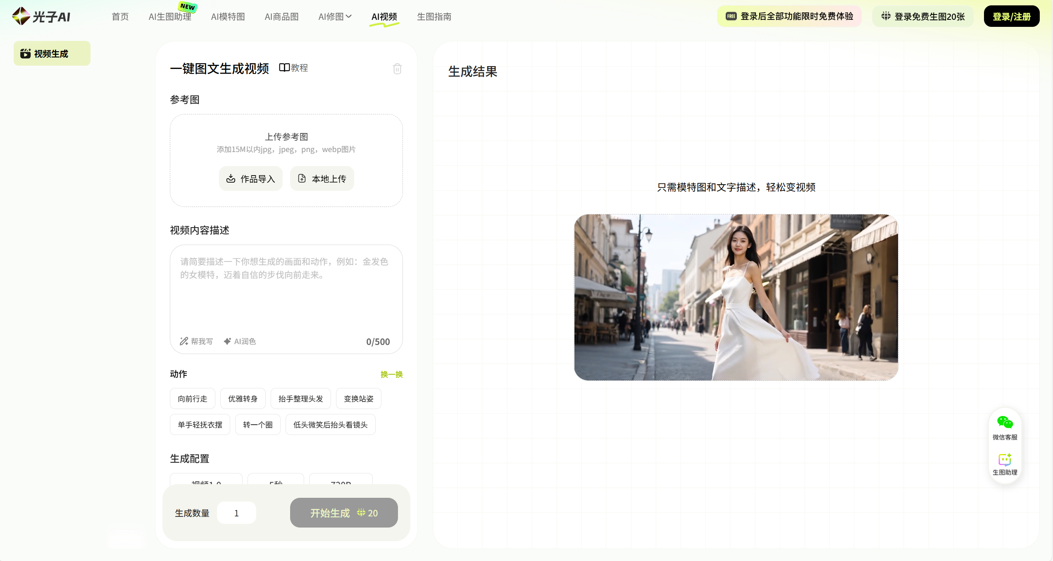Image resolution: width=1053 pixels, height=561 pixels.
Task: Toggle the 转一个圈 action tag
Action: (257, 425)
